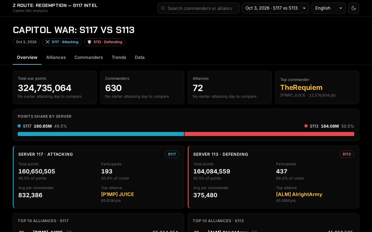
Task: Open the [ALM] AlrightArmy alliance link
Action: [299, 194]
